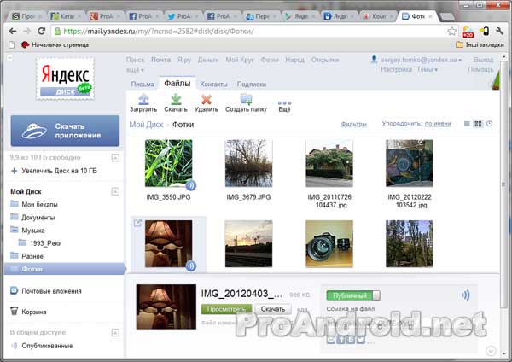Open the Інші закладки bookmarks folder
Screen dimensions: 512x362
[480, 44]
